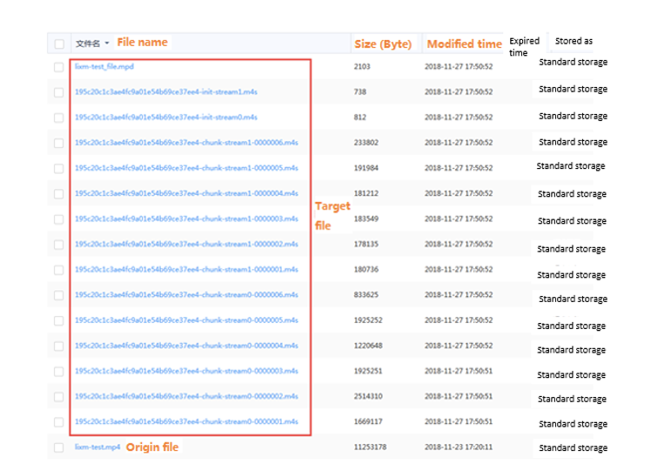The width and height of the screenshot is (671, 464).
Task: Click the size value 1669117
Action: 368,421
